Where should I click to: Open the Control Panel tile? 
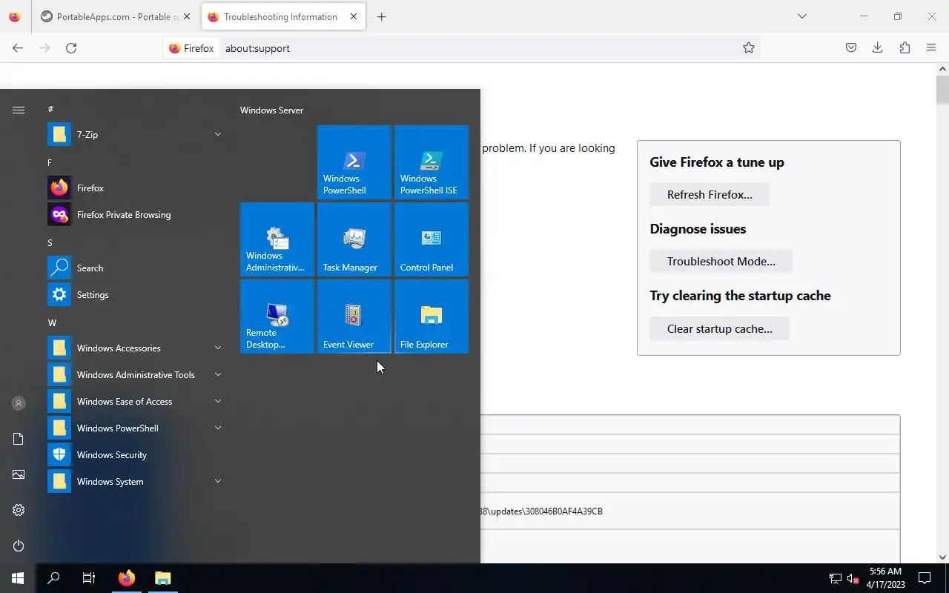(431, 239)
